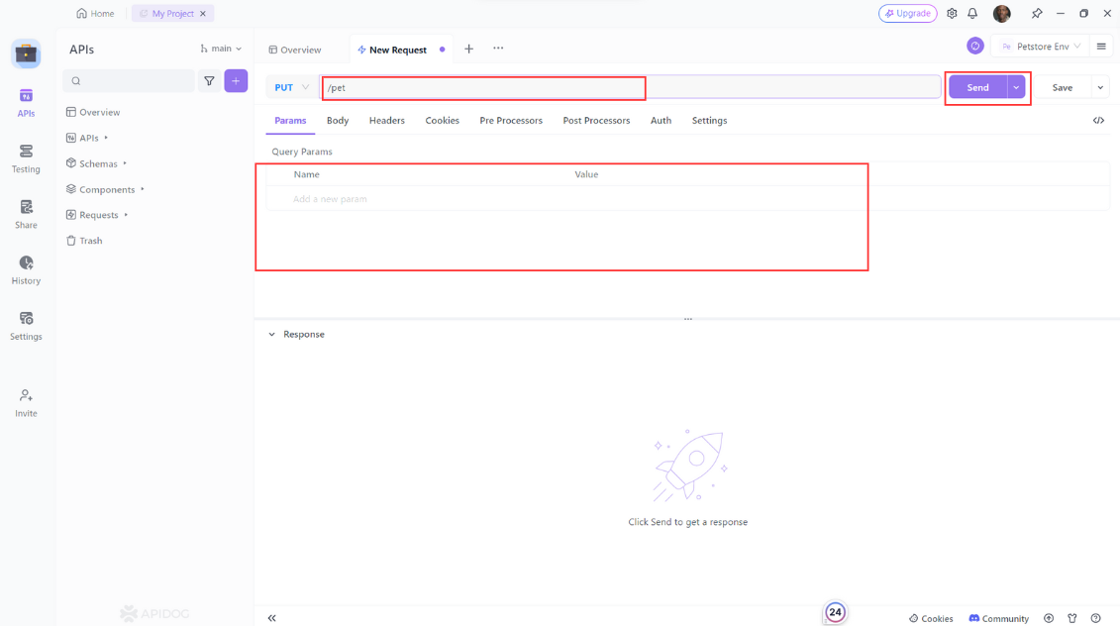
Task: Close the My Project tab
Action: tap(203, 14)
